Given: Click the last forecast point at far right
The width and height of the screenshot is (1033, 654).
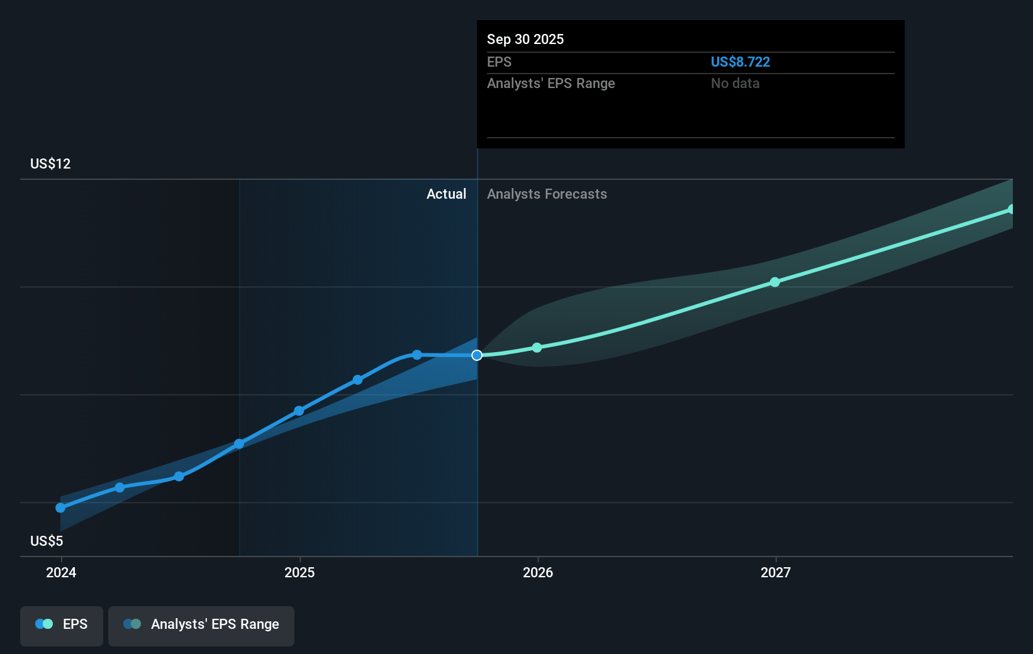Looking at the screenshot, I should [1010, 209].
